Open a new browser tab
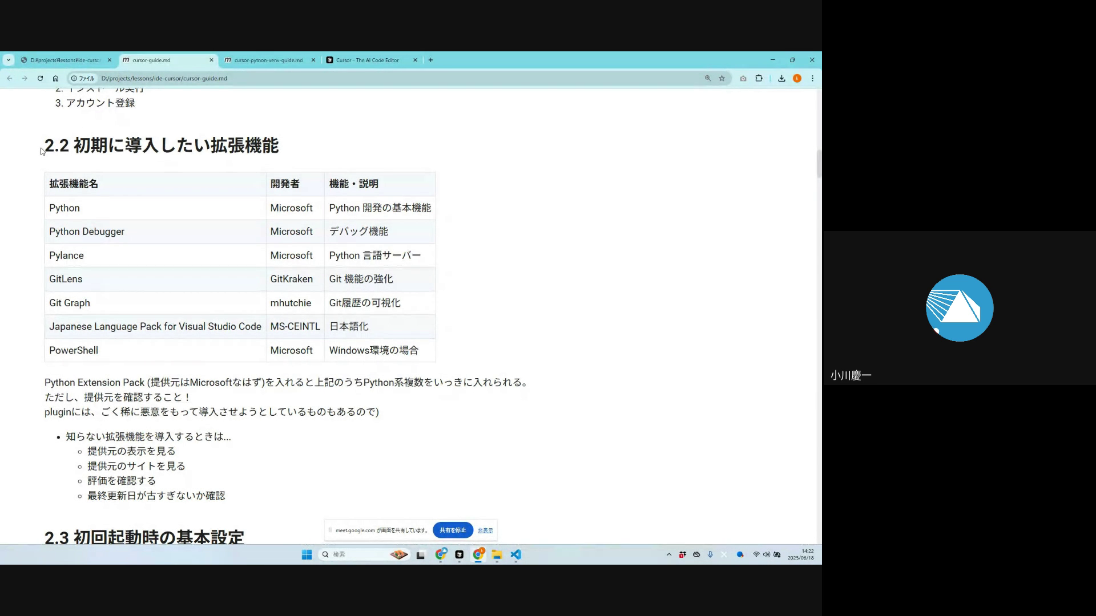1096x616 pixels. point(430,60)
